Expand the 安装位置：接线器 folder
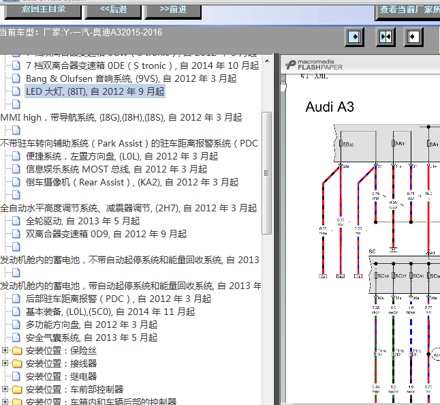440x405 pixels. [x=5, y=363]
